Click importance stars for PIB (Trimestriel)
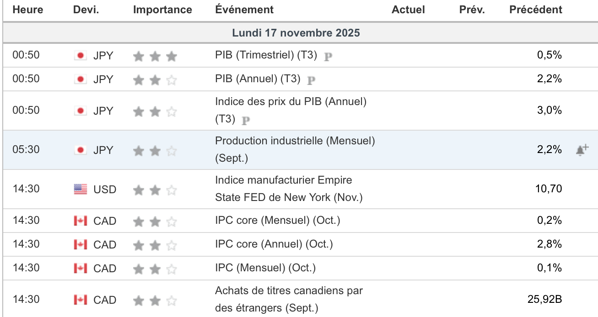 (155, 56)
